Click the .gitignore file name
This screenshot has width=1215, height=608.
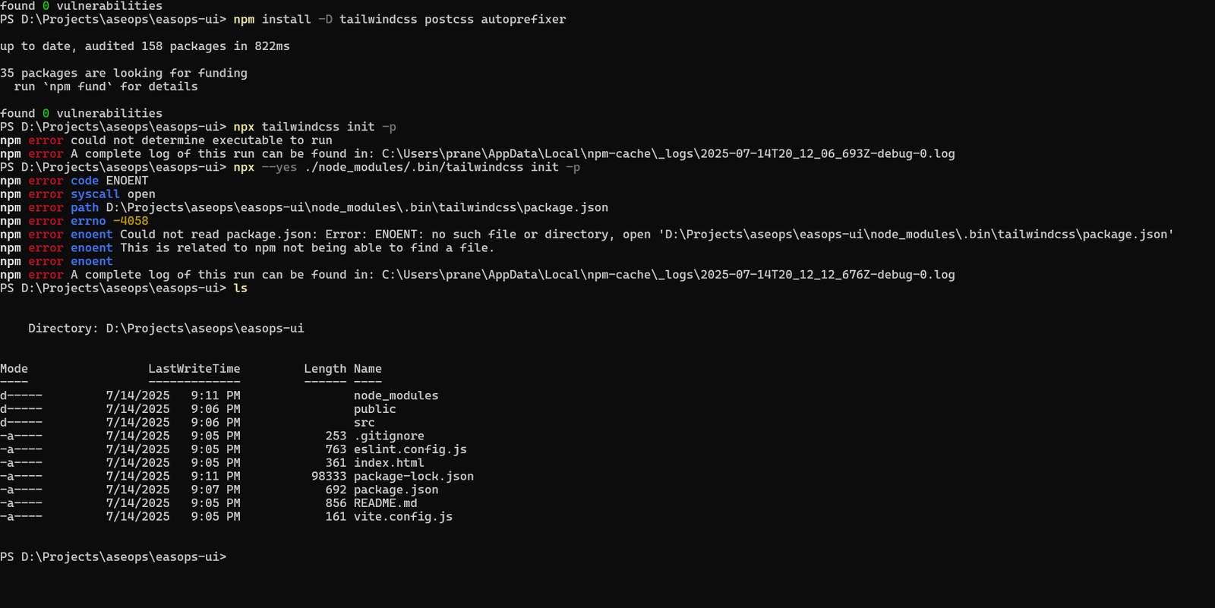(x=389, y=436)
